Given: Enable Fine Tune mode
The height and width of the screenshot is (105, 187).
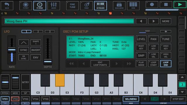Looking at the screenshot, I should (x=72, y=6).
